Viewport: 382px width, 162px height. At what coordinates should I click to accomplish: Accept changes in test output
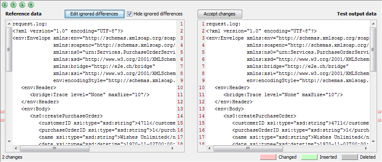point(220,14)
